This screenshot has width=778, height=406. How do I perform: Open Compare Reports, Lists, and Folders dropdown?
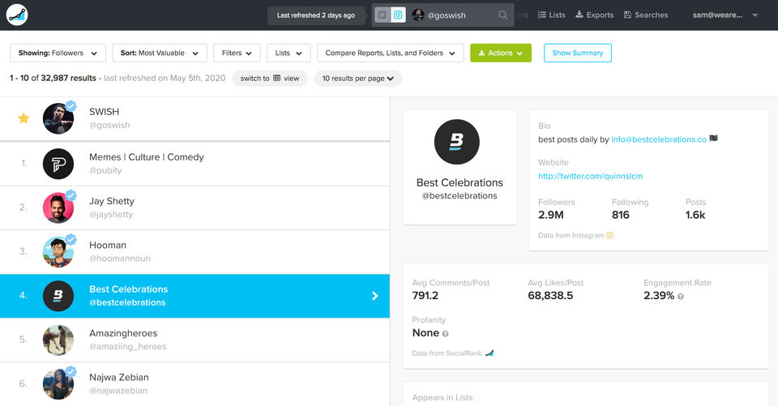pos(390,53)
